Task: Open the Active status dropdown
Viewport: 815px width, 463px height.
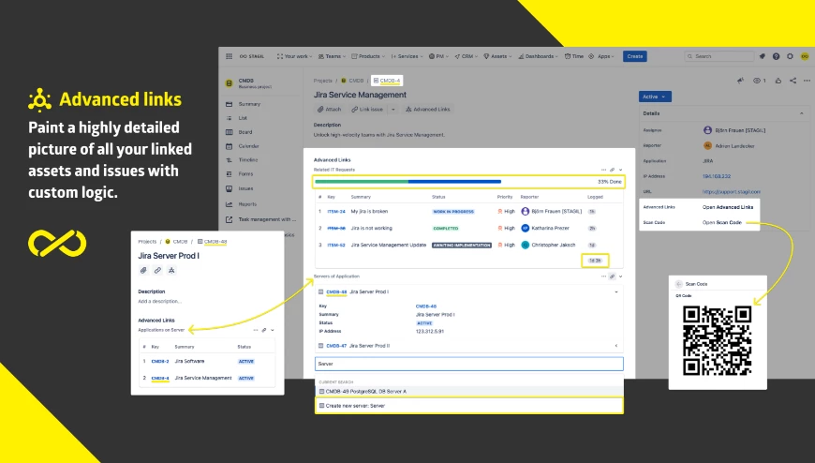Action: click(655, 97)
